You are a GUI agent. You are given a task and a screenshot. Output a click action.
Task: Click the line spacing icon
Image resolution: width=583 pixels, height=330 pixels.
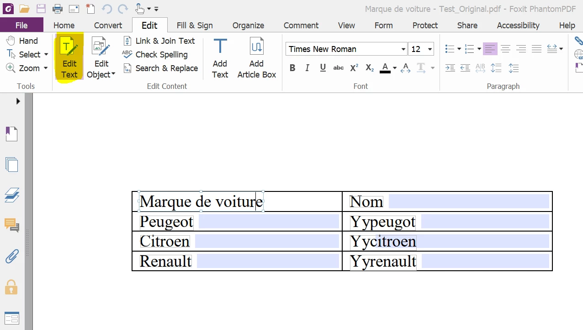coord(496,68)
